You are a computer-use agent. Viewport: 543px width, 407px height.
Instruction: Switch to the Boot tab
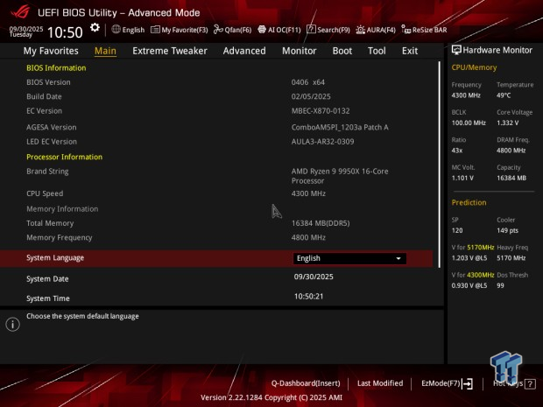(342, 51)
